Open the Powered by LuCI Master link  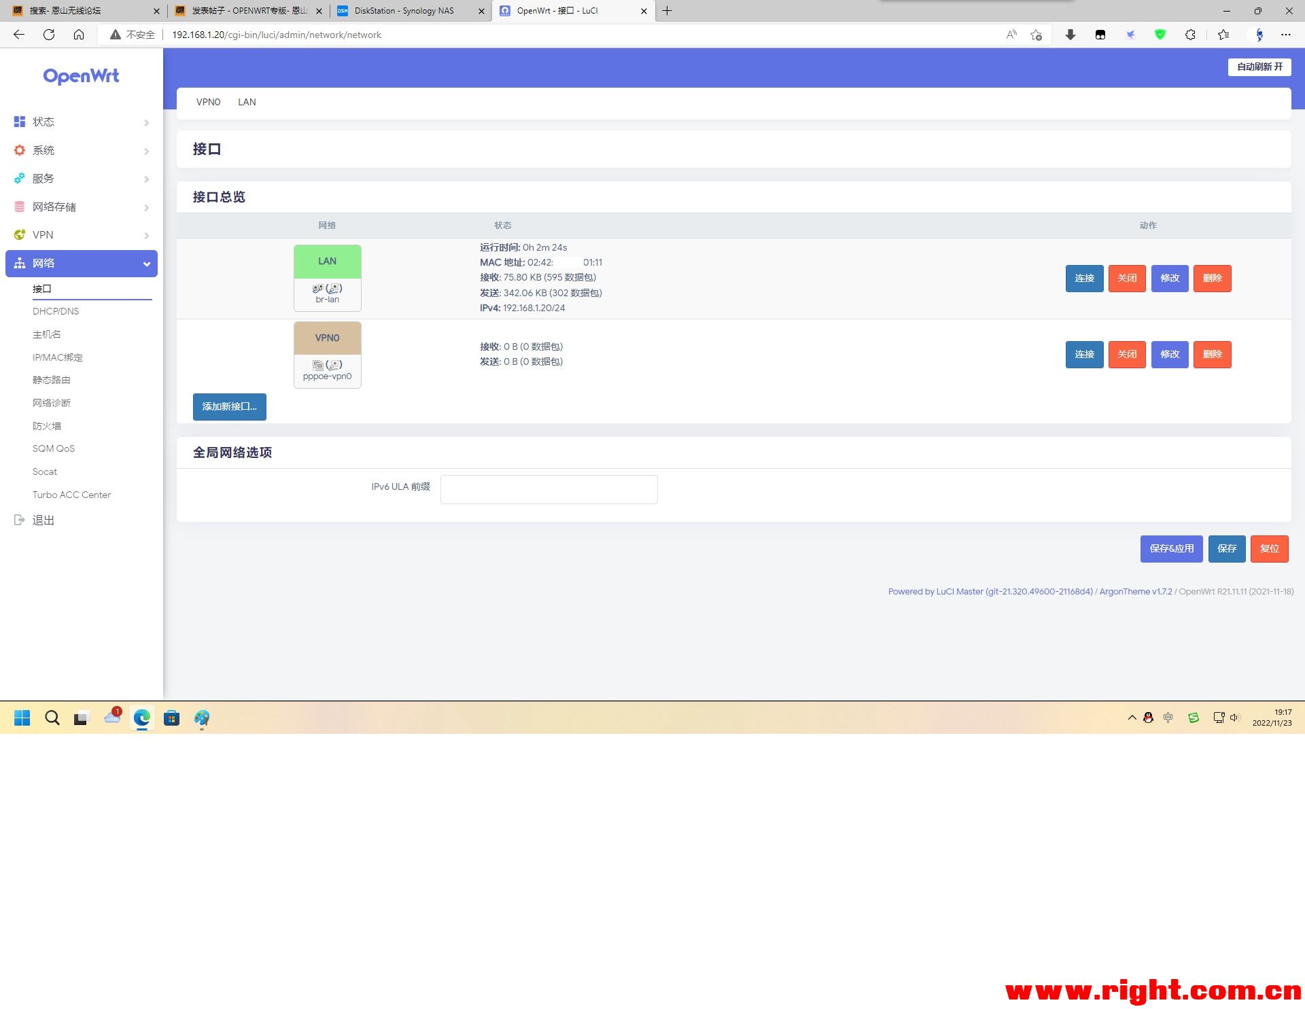(990, 592)
